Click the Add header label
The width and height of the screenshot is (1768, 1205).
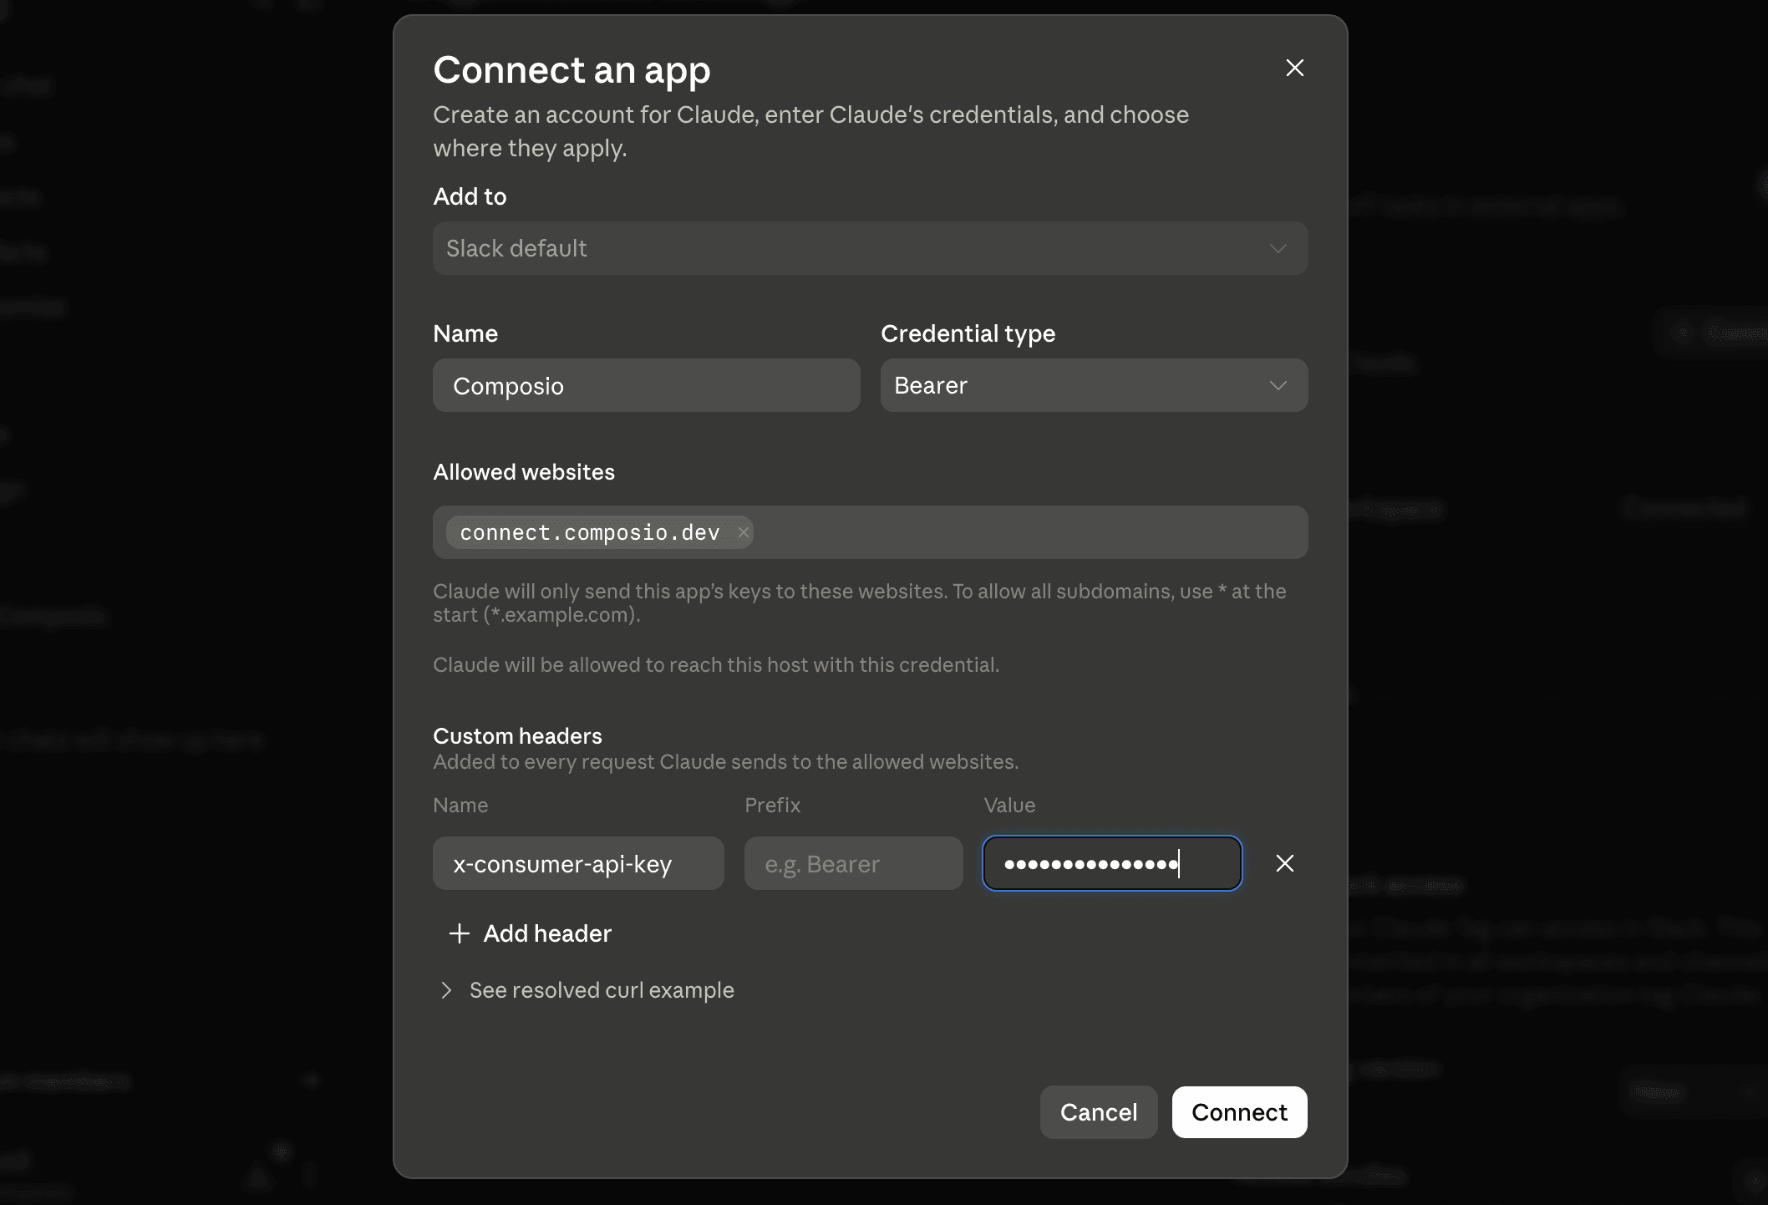547,933
